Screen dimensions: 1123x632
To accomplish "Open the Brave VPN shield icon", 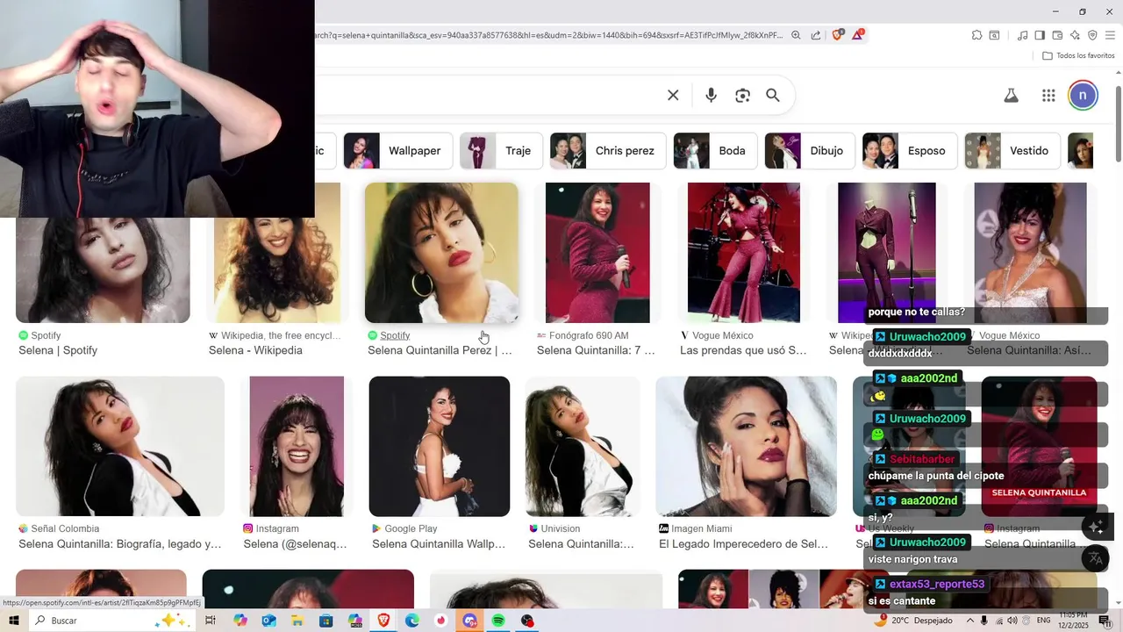I will (1092, 35).
